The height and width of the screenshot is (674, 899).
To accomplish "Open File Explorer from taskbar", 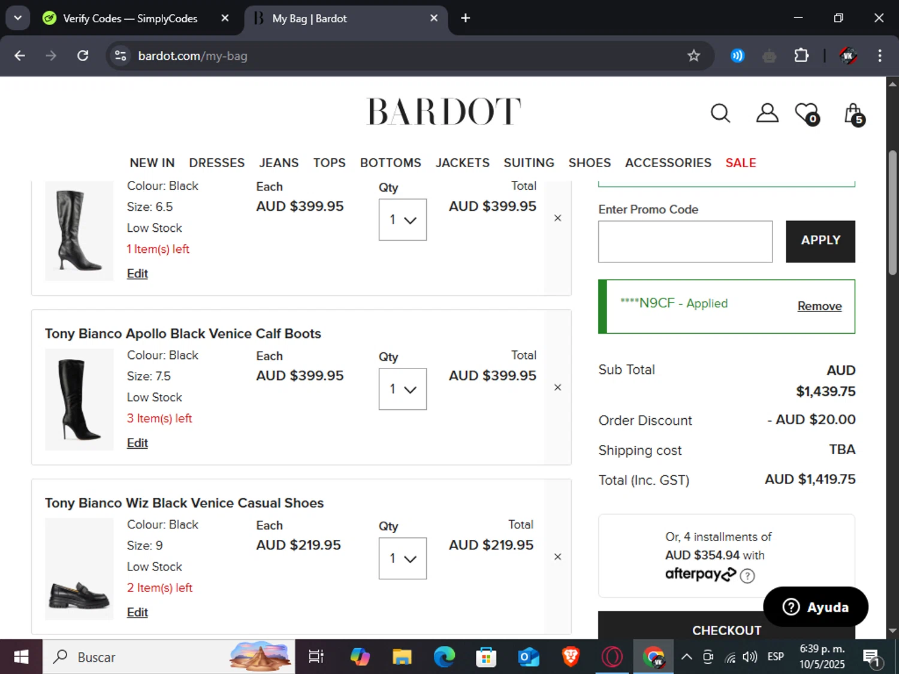I will (402, 657).
